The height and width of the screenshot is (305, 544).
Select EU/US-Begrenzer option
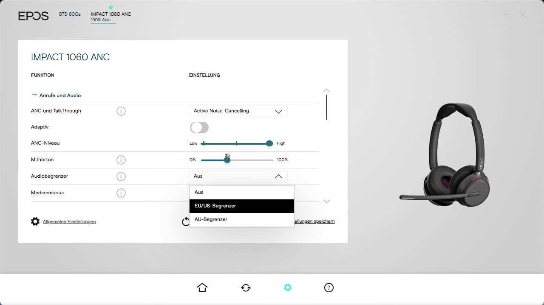241,206
